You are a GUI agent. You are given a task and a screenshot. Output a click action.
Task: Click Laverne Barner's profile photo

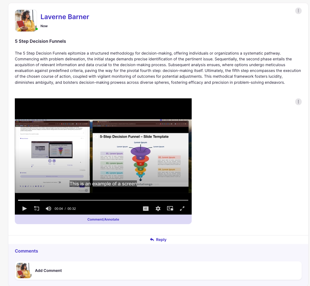pos(26,21)
